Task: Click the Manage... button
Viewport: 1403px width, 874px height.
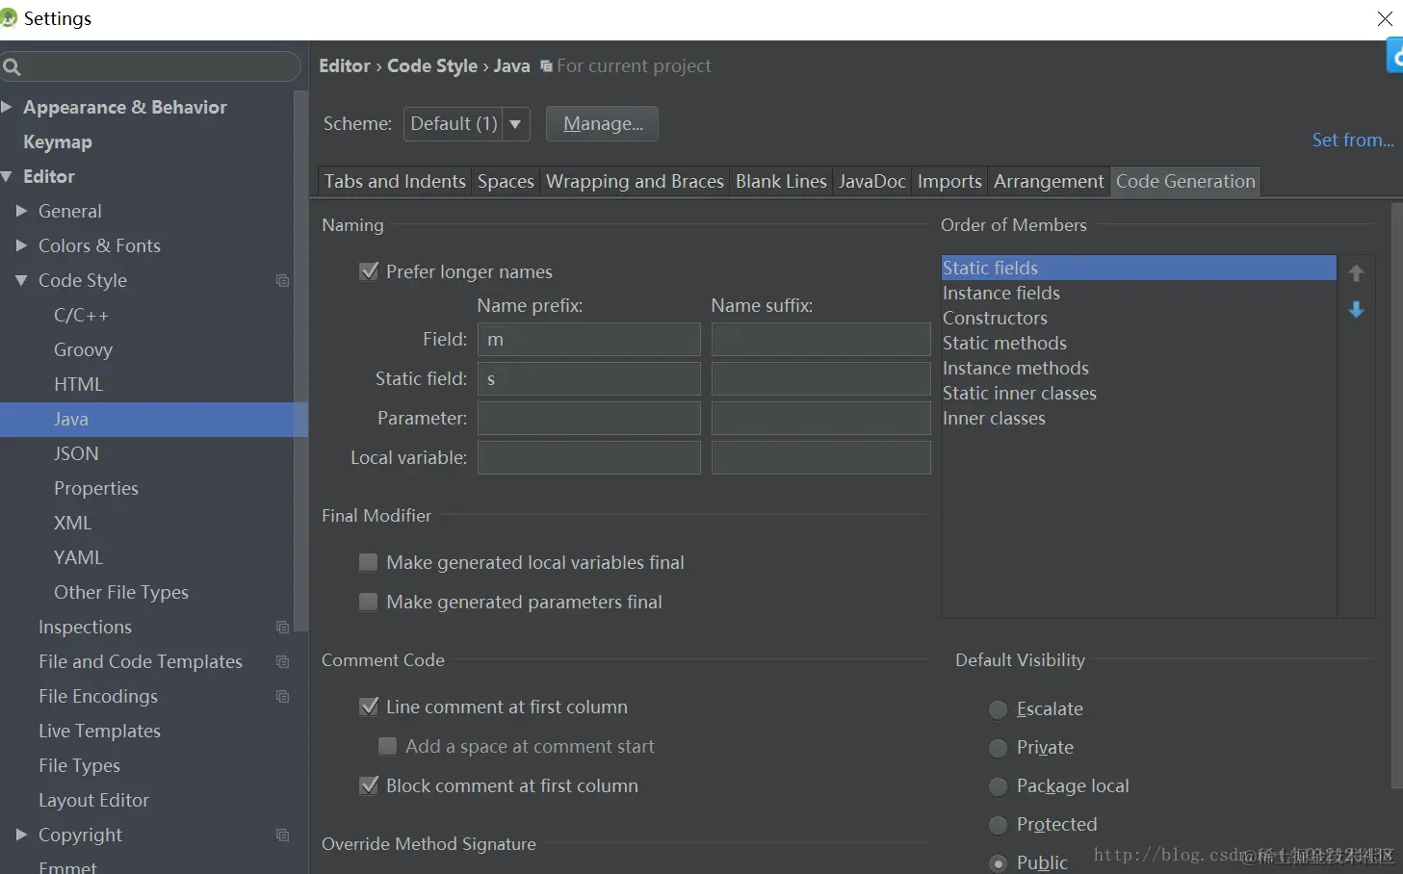Action: 603,124
